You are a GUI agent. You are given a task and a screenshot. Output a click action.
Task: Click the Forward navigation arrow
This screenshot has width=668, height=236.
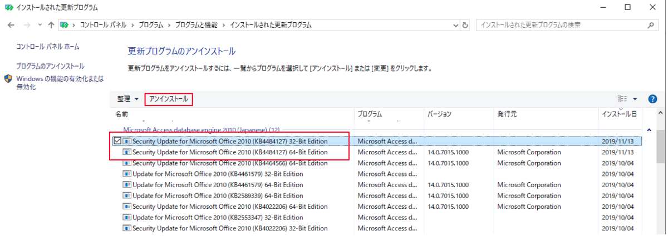pos(26,25)
